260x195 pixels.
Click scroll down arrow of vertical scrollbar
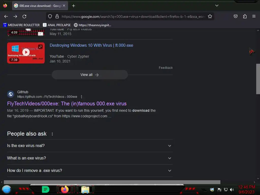pyautogui.click(x=258, y=178)
